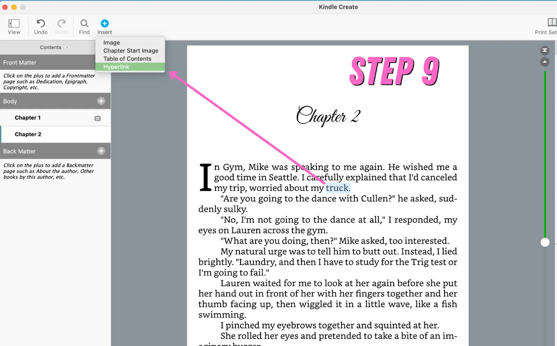The height and width of the screenshot is (346, 557).
Task: Insert a Table of Contents
Action: point(130,59)
